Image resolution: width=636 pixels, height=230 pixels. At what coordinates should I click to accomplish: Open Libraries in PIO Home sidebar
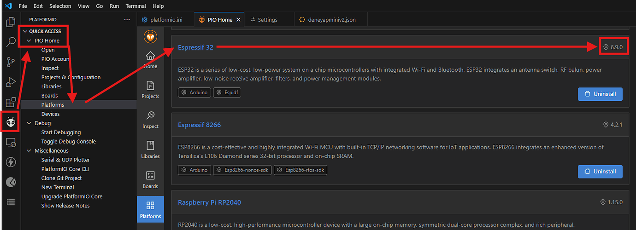click(x=150, y=149)
